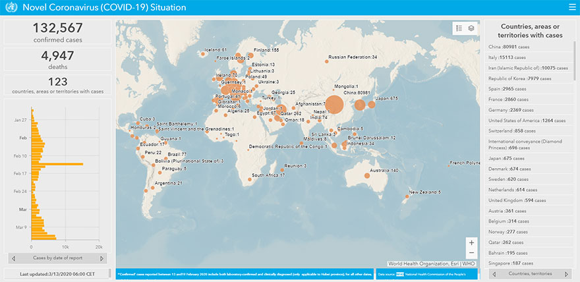
Task: Show next list after Countries, territories
Action: coord(567,273)
